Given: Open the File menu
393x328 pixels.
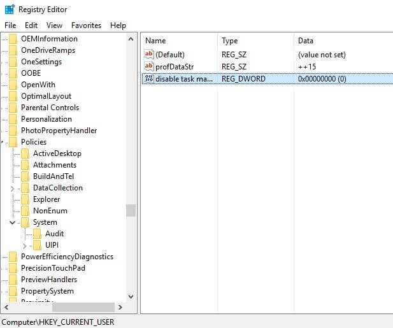Looking at the screenshot, I should [x=10, y=25].
